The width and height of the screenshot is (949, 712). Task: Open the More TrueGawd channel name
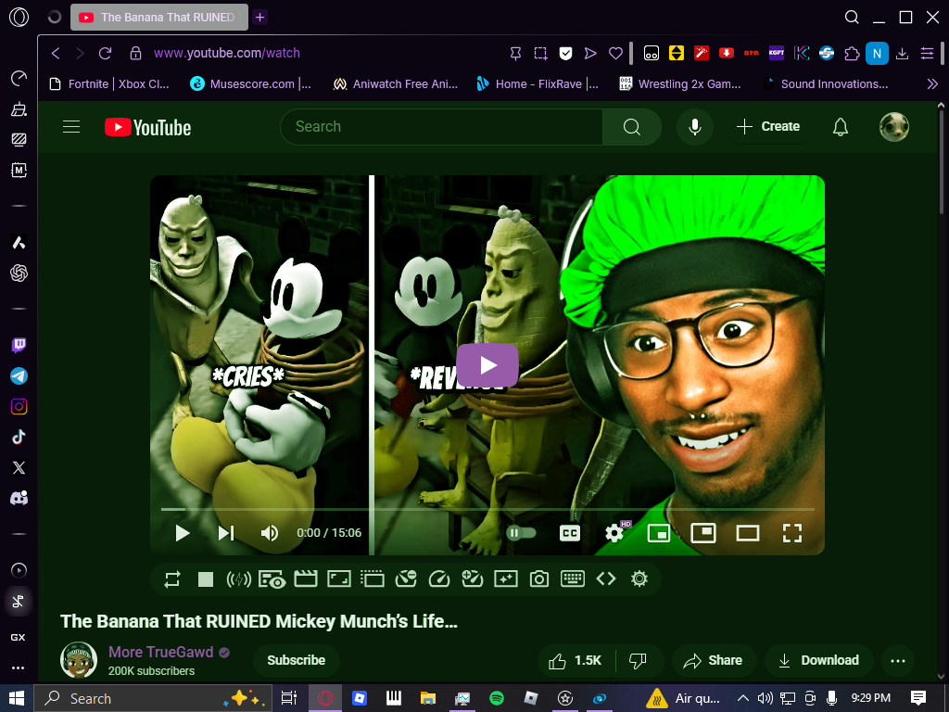click(161, 652)
